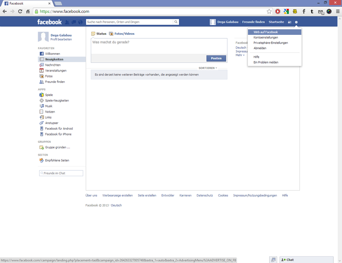Open Willkommen in sidebar

click(x=52, y=54)
